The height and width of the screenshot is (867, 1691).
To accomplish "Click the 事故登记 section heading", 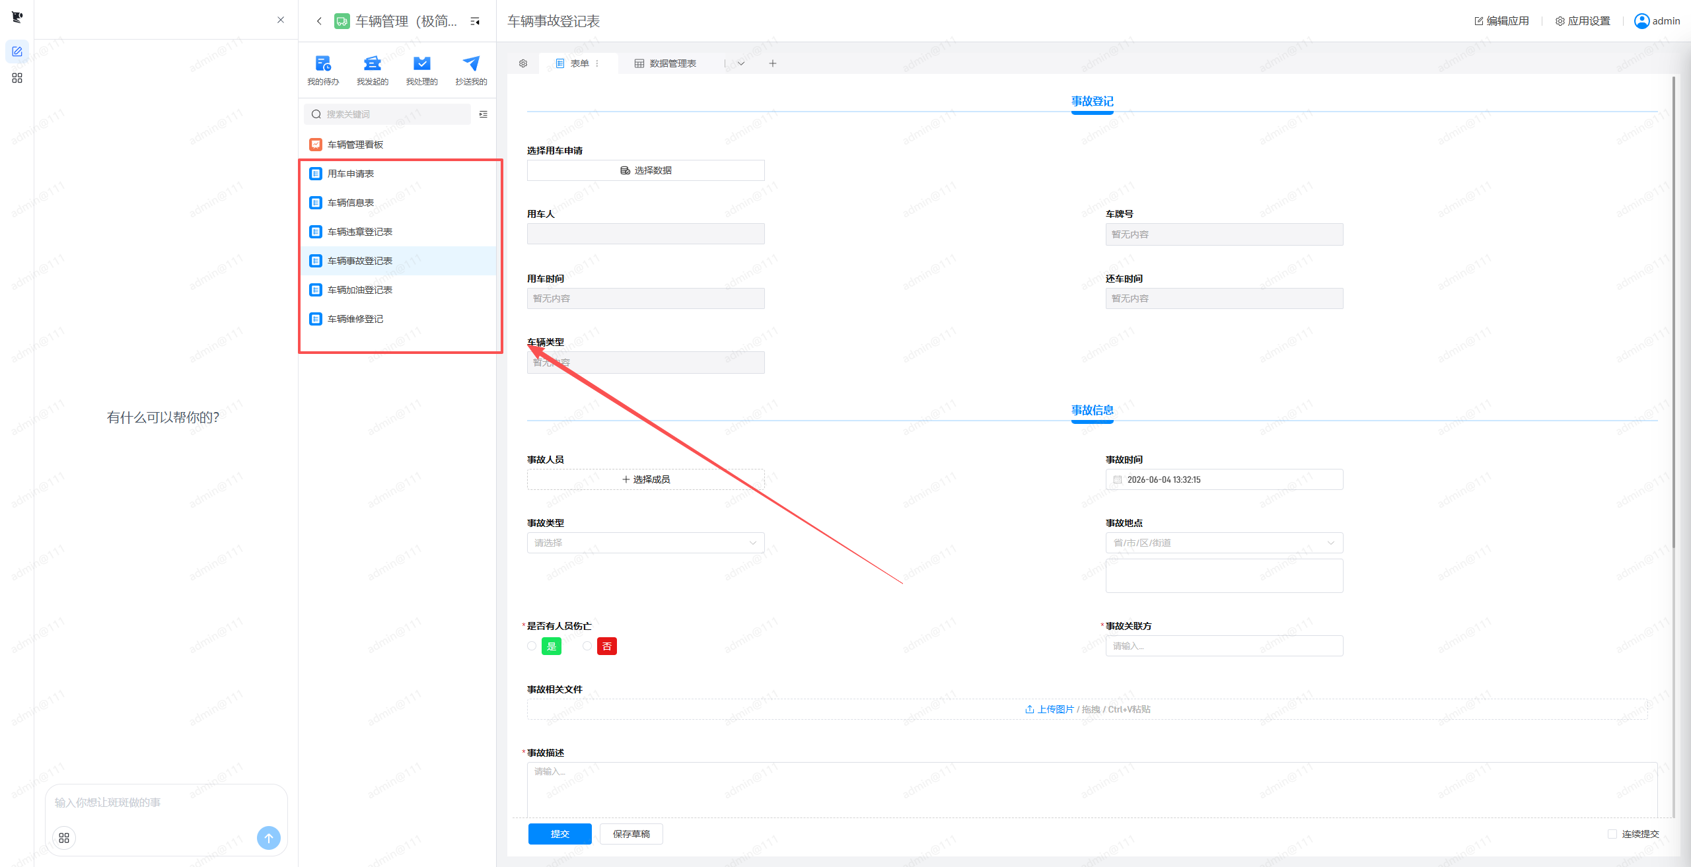I will coord(1093,102).
